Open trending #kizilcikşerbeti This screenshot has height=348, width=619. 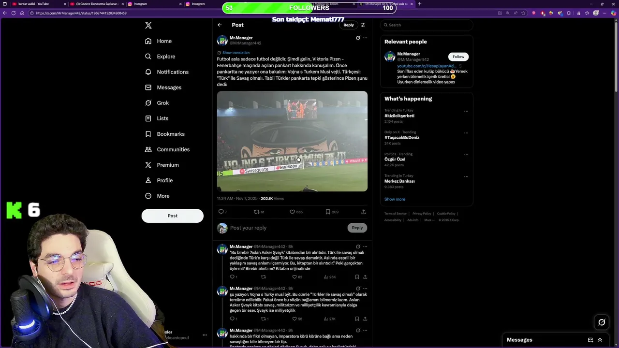399,116
